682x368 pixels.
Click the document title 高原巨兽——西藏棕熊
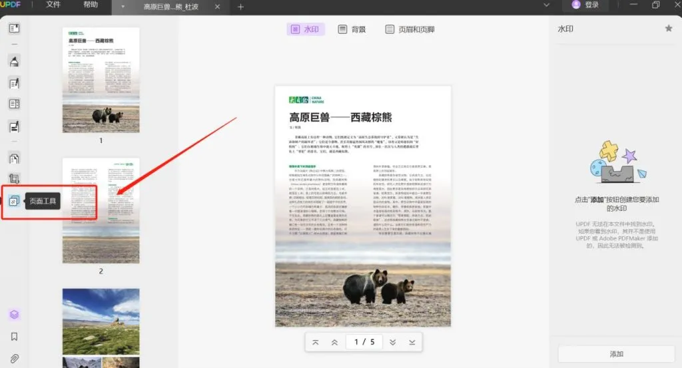click(340, 117)
